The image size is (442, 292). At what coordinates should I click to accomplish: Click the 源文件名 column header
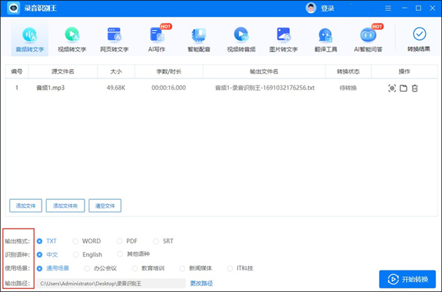(x=63, y=72)
